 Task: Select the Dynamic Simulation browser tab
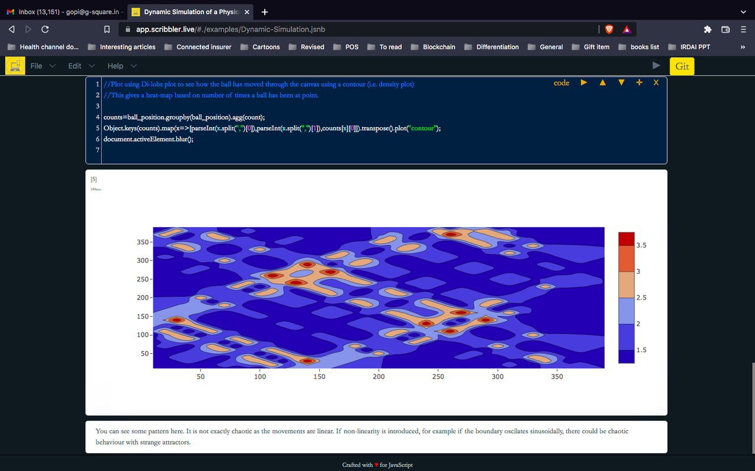(191, 12)
